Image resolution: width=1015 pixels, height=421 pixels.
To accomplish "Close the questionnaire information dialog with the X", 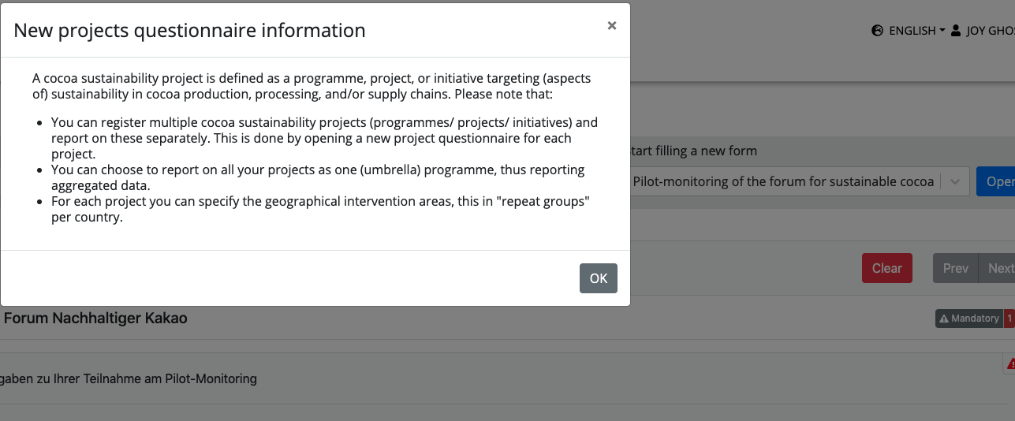I will pyautogui.click(x=611, y=26).
